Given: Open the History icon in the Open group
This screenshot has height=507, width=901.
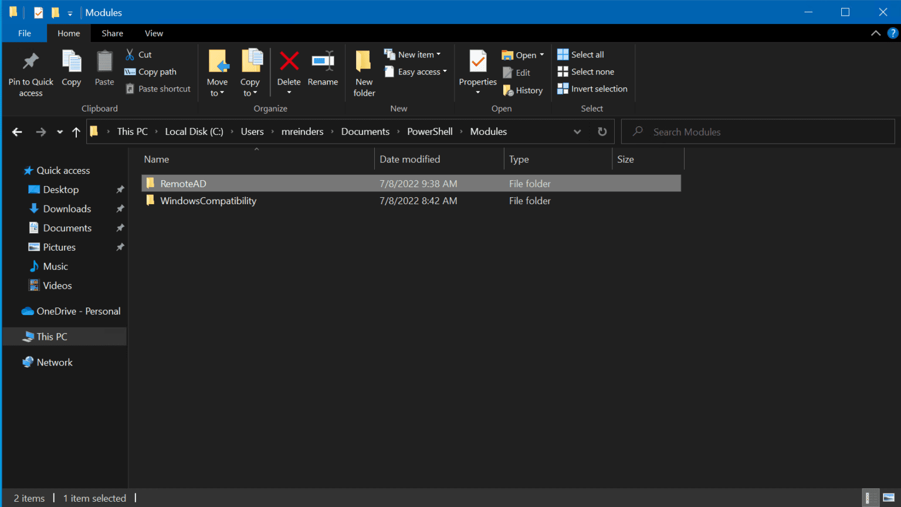Looking at the screenshot, I should tap(523, 90).
